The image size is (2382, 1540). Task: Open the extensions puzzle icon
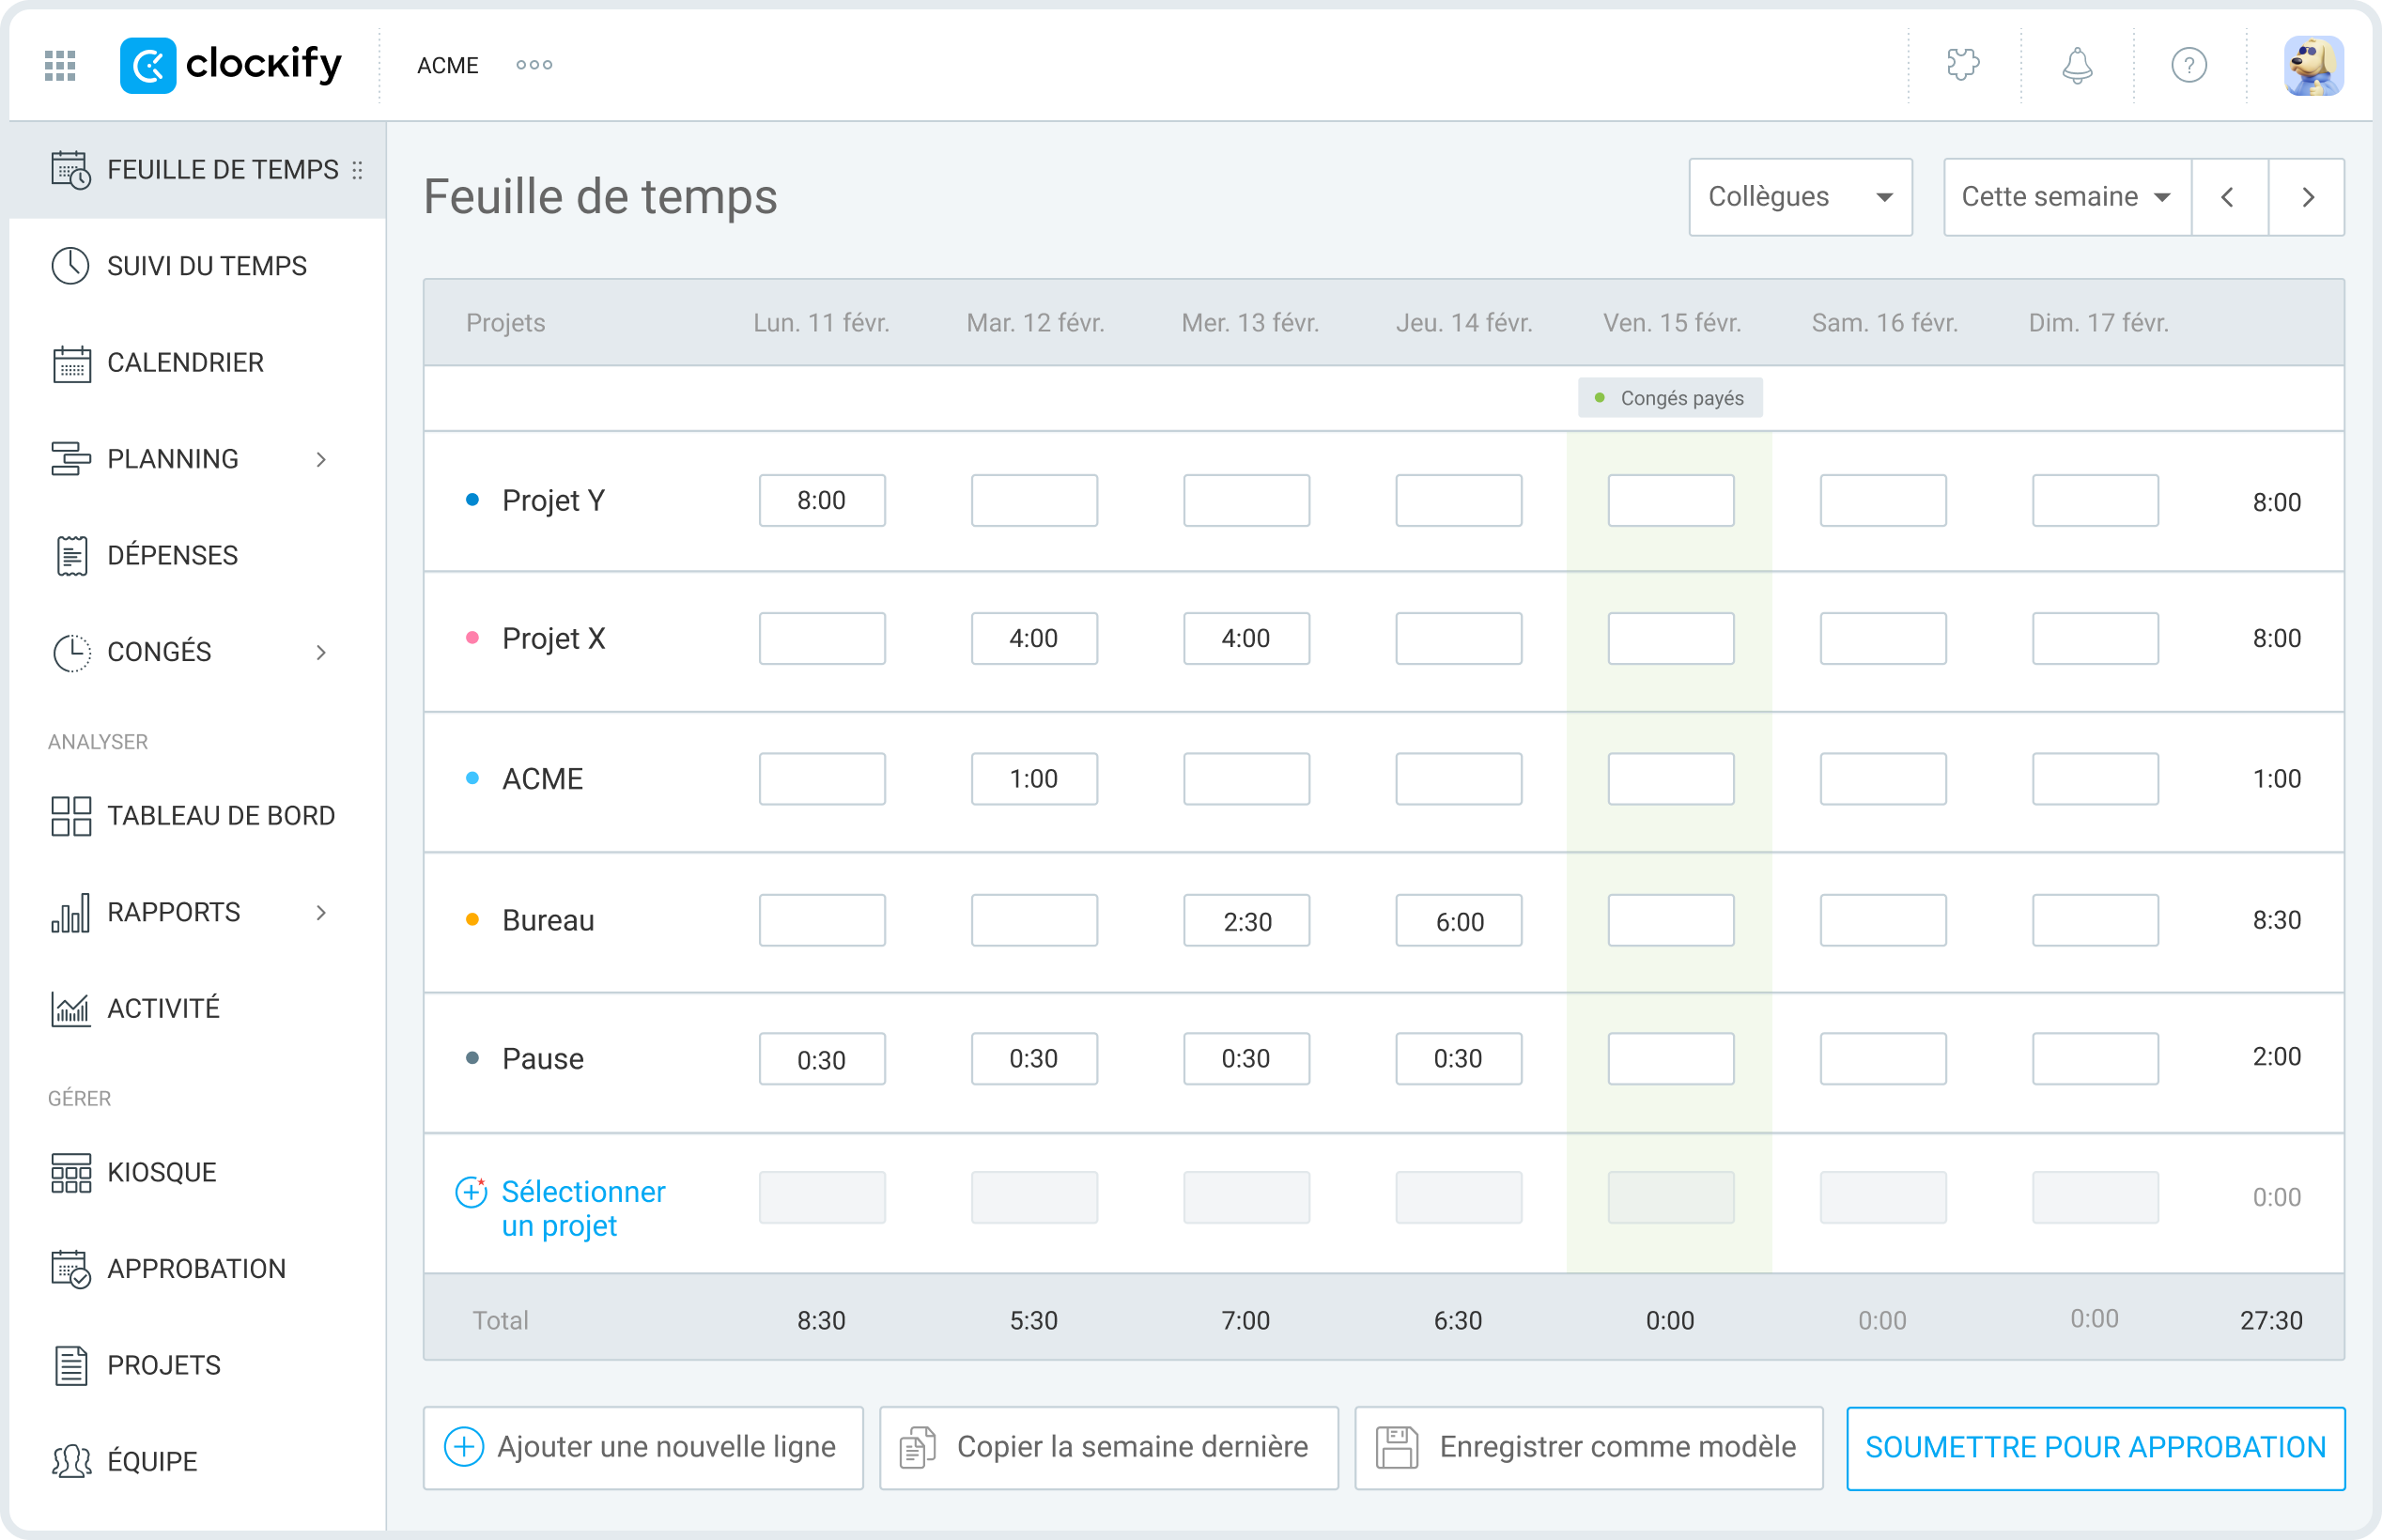pyautogui.click(x=1963, y=64)
